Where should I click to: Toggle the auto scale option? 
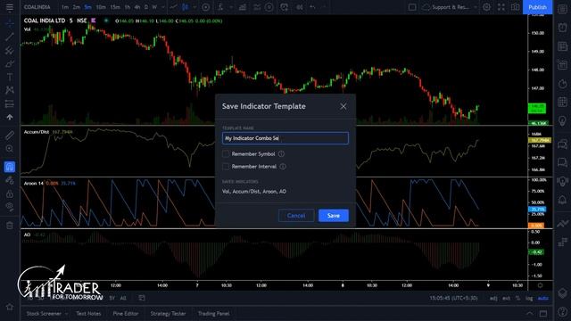pos(543,298)
